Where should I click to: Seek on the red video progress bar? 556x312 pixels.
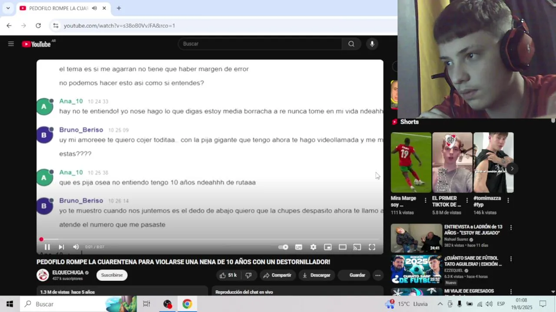coord(210,239)
